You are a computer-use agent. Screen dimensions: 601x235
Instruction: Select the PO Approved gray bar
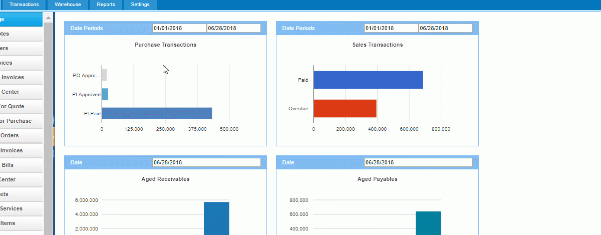pyautogui.click(x=104, y=75)
